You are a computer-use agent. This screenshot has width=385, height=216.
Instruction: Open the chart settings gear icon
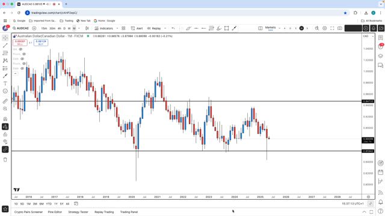(x=325, y=28)
